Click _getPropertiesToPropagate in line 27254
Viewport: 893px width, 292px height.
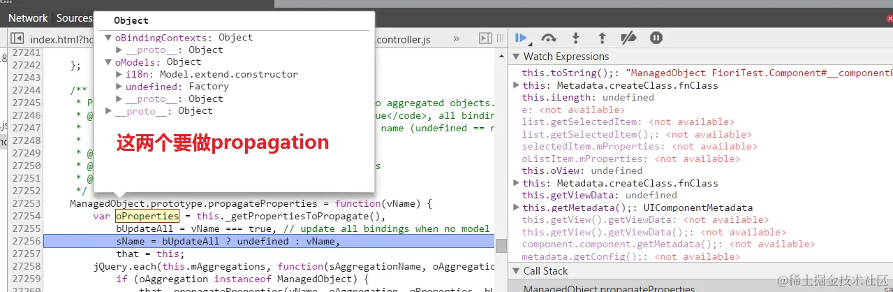coord(303,216)
